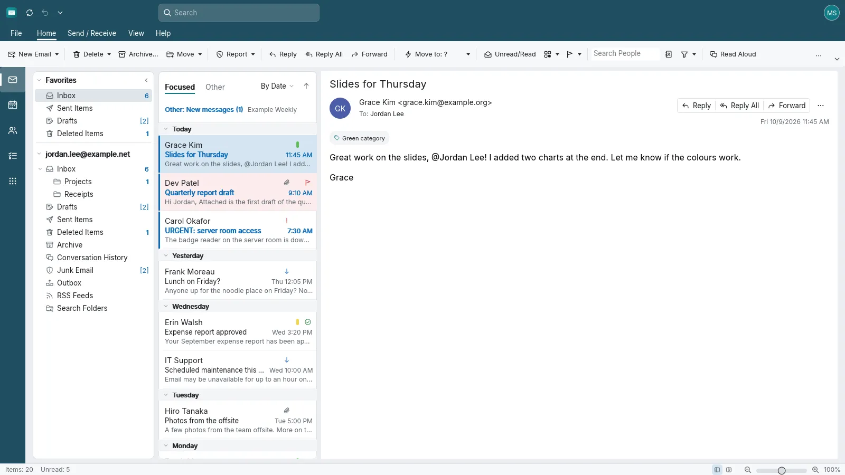Screen dimensions: 845x475
Task: Open the More Apps grid icon
Action: click(x=13, y=181)
